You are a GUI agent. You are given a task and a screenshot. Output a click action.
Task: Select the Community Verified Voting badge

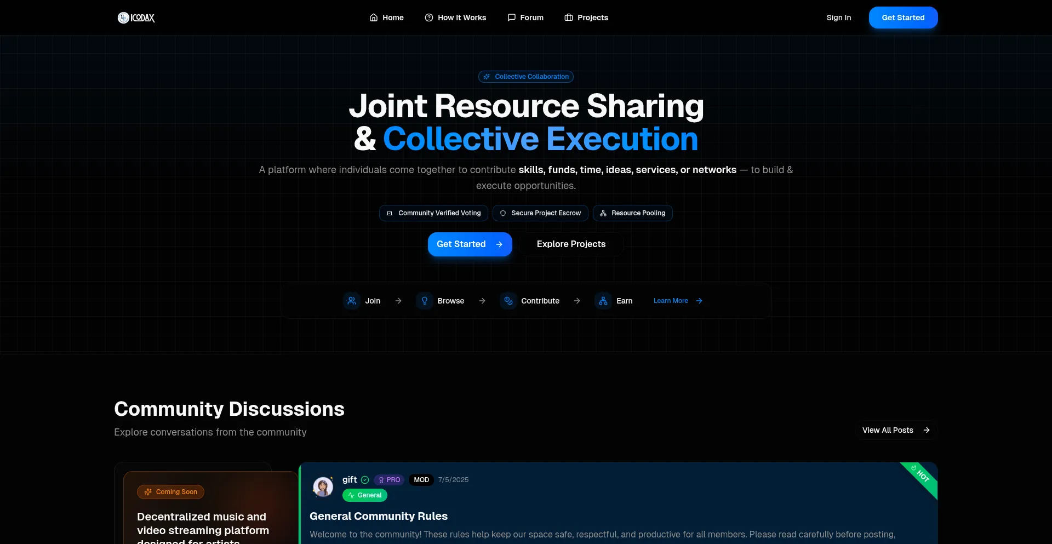click(433, 213)
